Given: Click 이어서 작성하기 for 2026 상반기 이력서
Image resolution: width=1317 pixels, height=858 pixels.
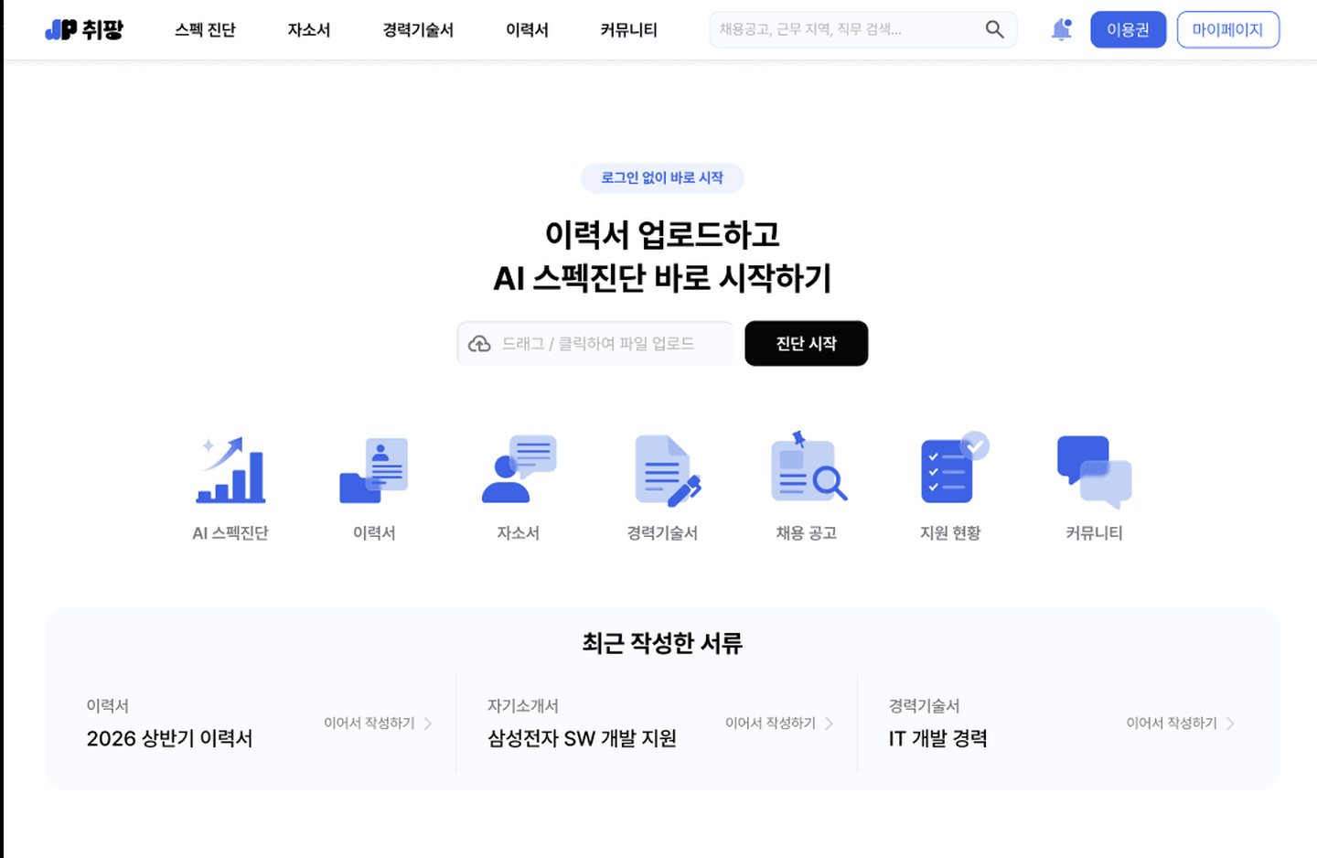Looking at the screenshot, I should [378, 723].
